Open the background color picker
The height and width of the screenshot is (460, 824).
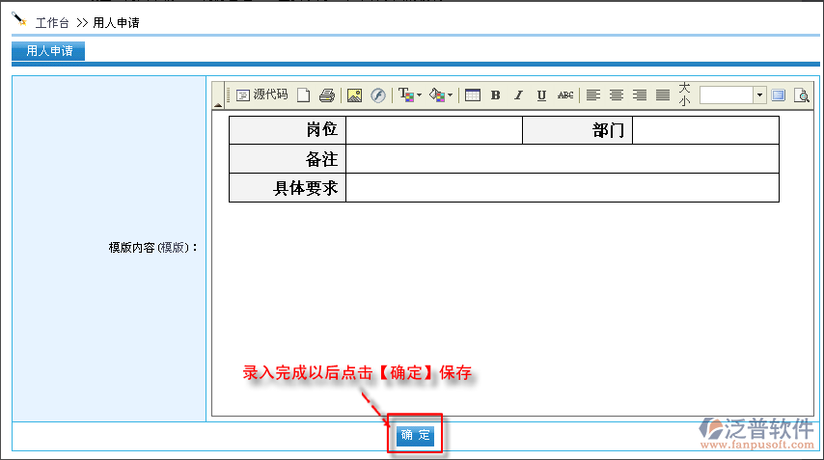point(440,95)
